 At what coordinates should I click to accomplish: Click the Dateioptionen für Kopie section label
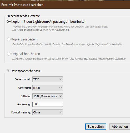[x=26, y=71]
